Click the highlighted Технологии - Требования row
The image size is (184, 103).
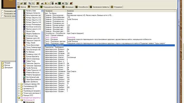tap(110, 45)
